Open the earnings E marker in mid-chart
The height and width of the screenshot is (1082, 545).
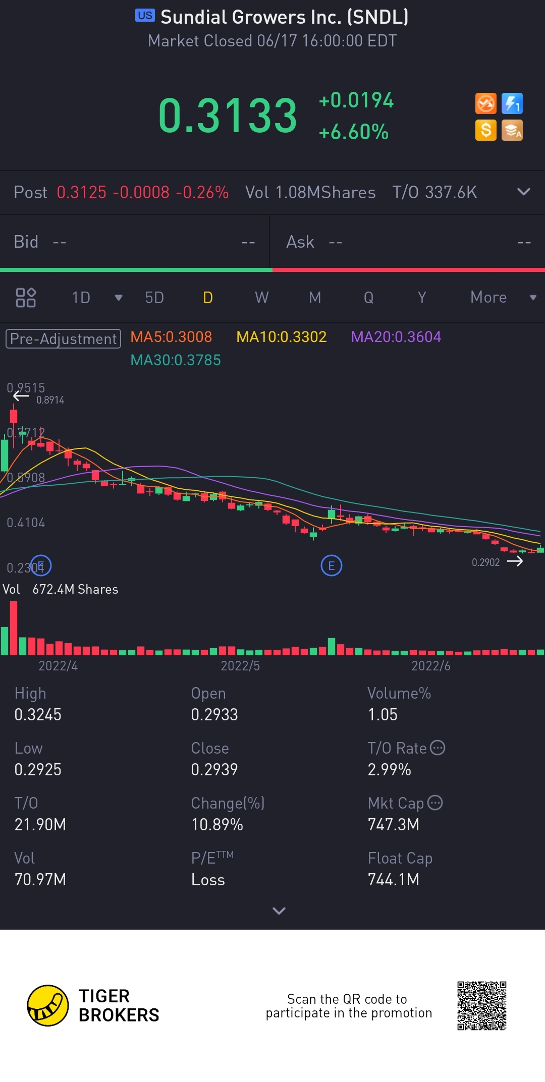[x=332, y=565]
